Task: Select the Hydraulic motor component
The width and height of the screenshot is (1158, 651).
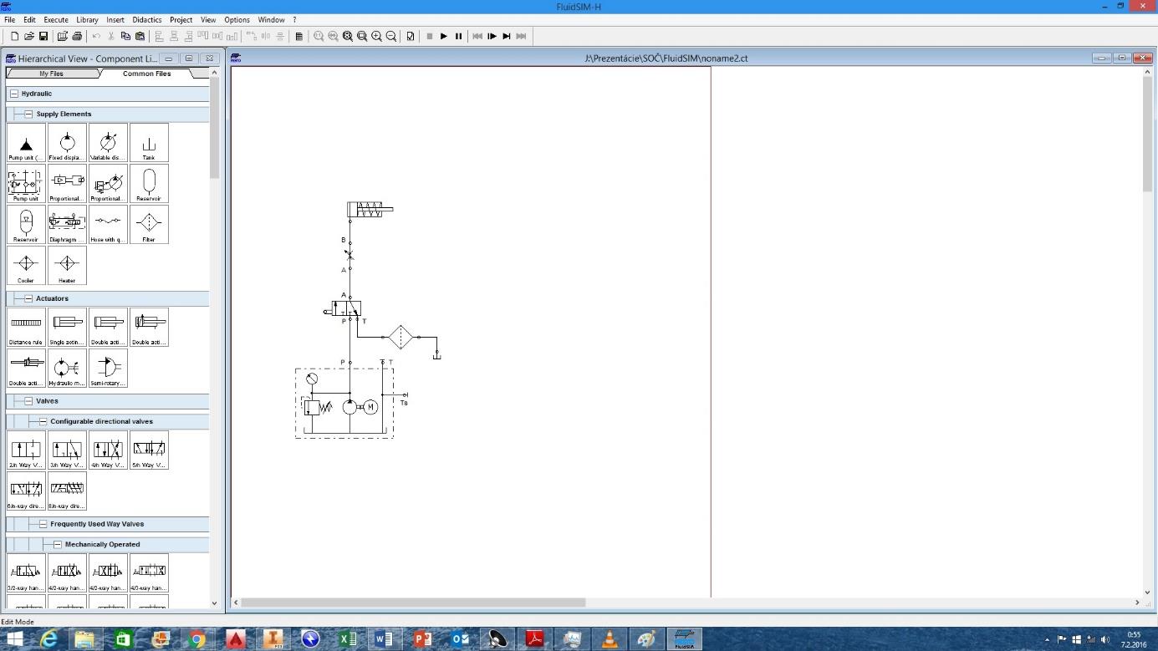Action: coord(67,368)
